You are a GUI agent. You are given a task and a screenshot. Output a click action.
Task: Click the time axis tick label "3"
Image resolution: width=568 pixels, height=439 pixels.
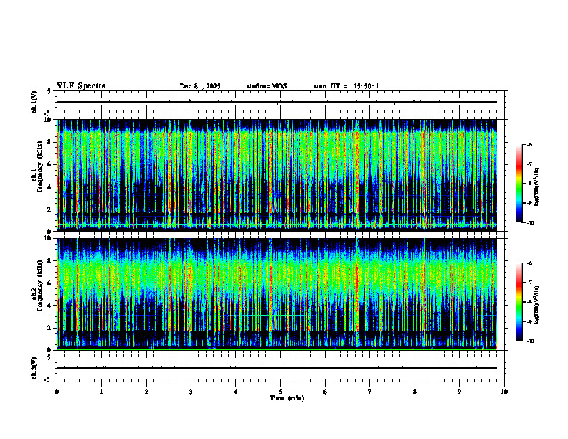[x=191, y=392]
